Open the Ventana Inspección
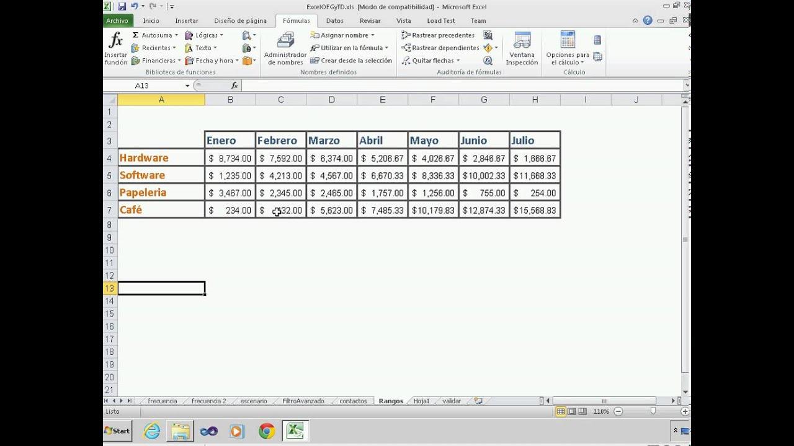794x446 pixels. pos(521,48)
